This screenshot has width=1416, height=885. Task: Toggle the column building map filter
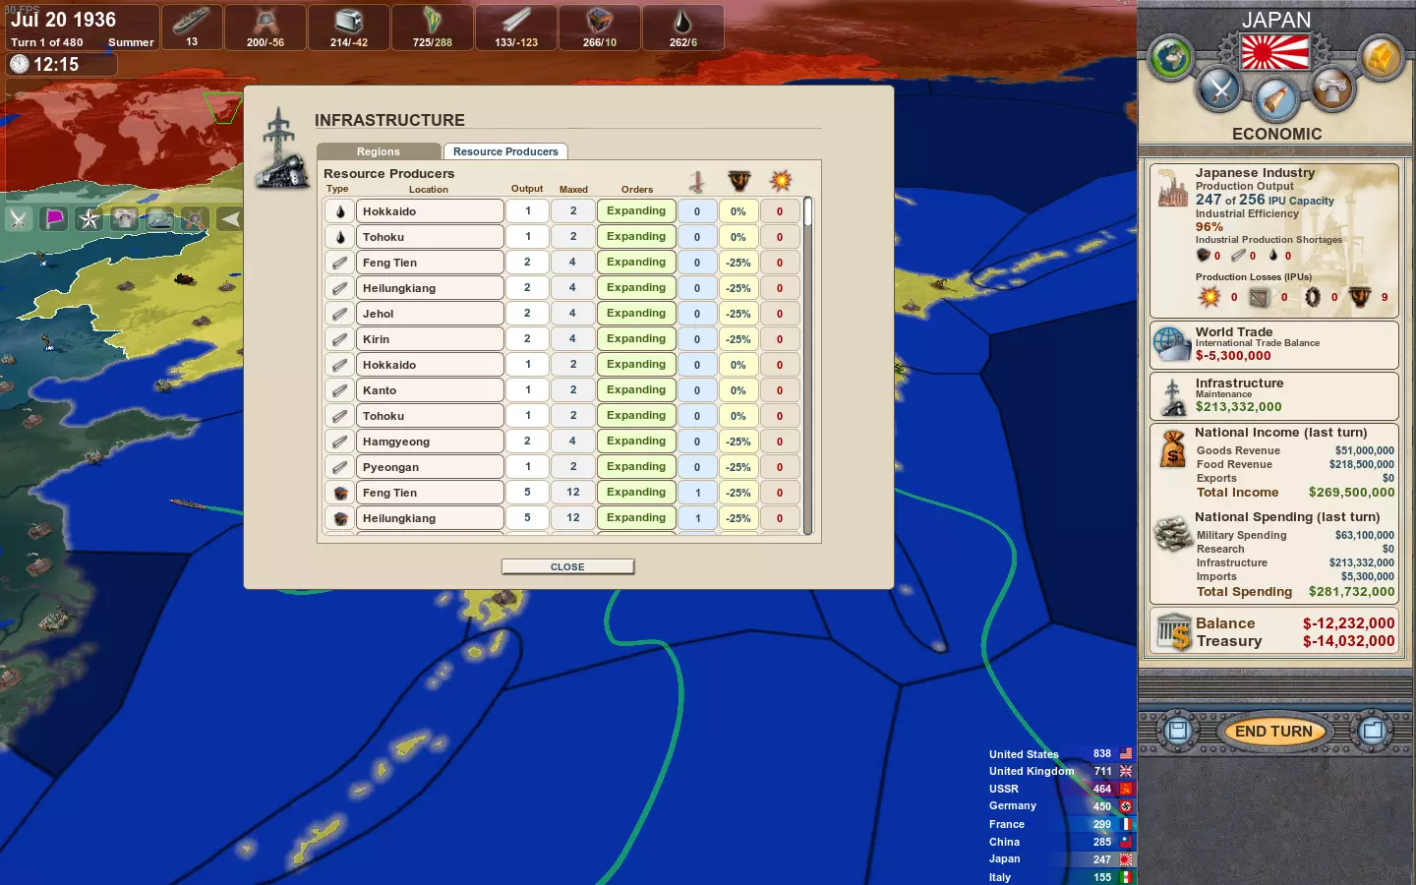[125, 219]
